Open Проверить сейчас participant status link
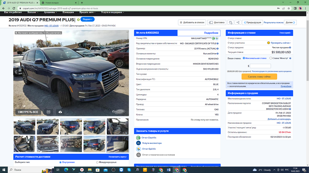The height and width of the screenshot is (173, 309). coord(280,43)
